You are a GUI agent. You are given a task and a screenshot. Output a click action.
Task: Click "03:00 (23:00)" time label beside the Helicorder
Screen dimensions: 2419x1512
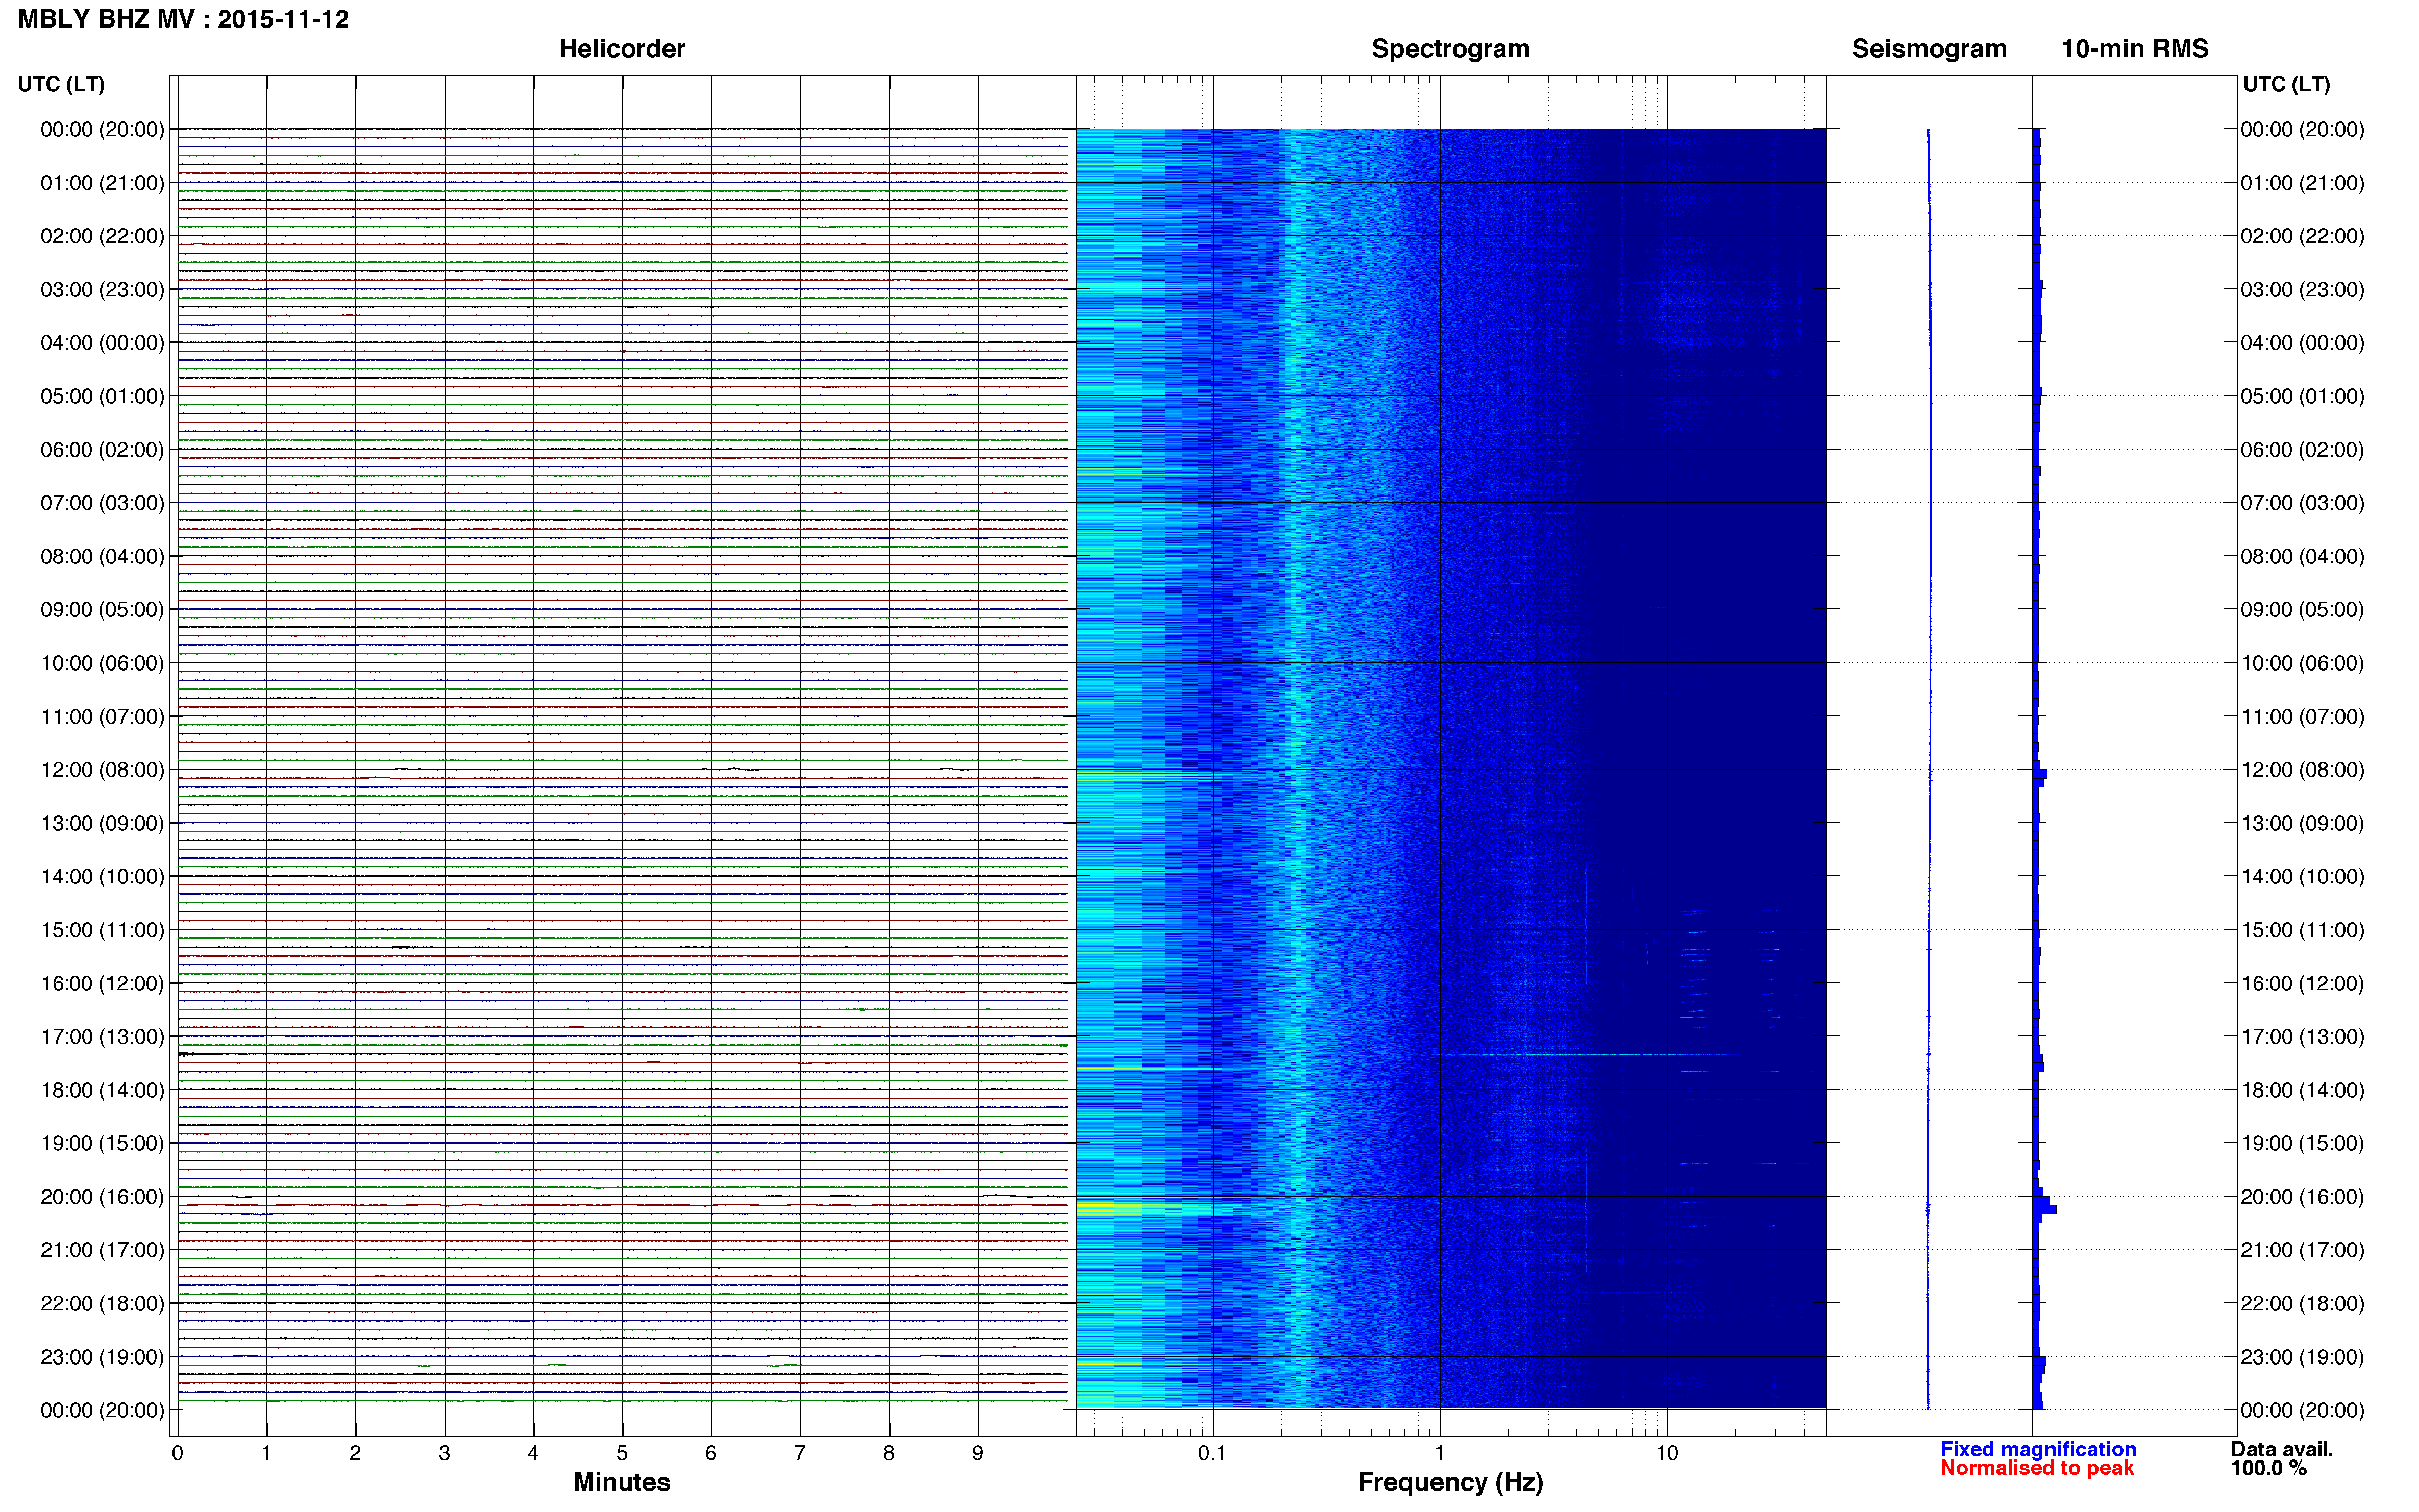(102, 290)
